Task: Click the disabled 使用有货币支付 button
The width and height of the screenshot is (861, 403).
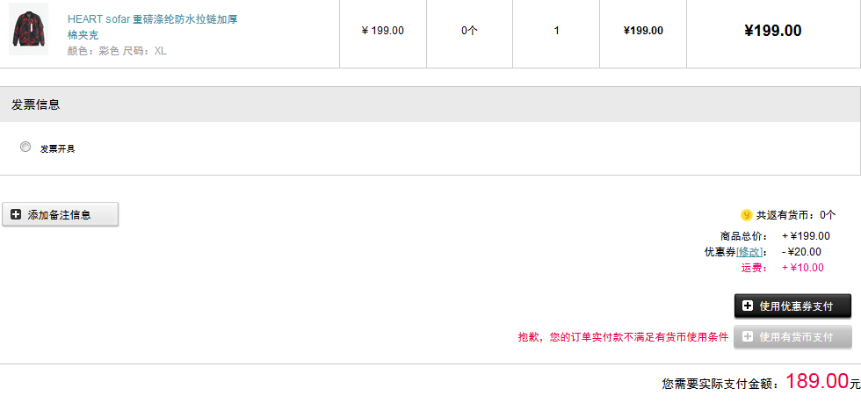Action: (x=792, y=337)
